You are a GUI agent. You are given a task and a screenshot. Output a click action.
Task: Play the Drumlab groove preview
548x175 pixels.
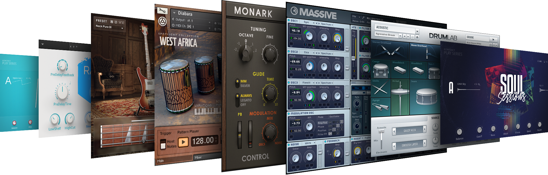(x=493, y=40)
